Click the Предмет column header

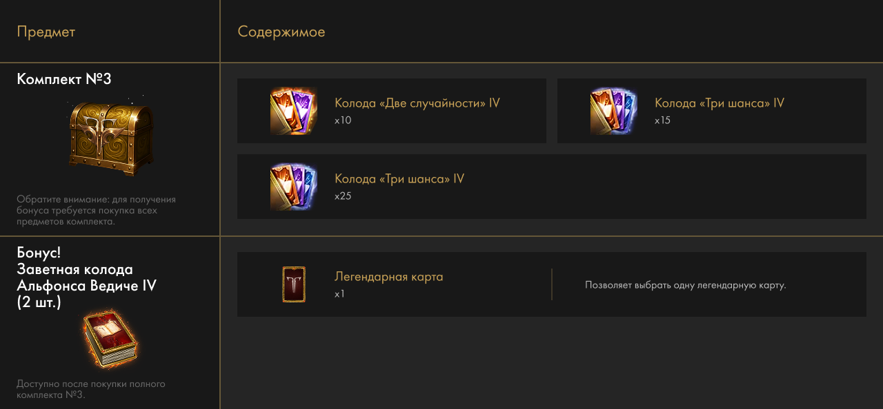46,32
